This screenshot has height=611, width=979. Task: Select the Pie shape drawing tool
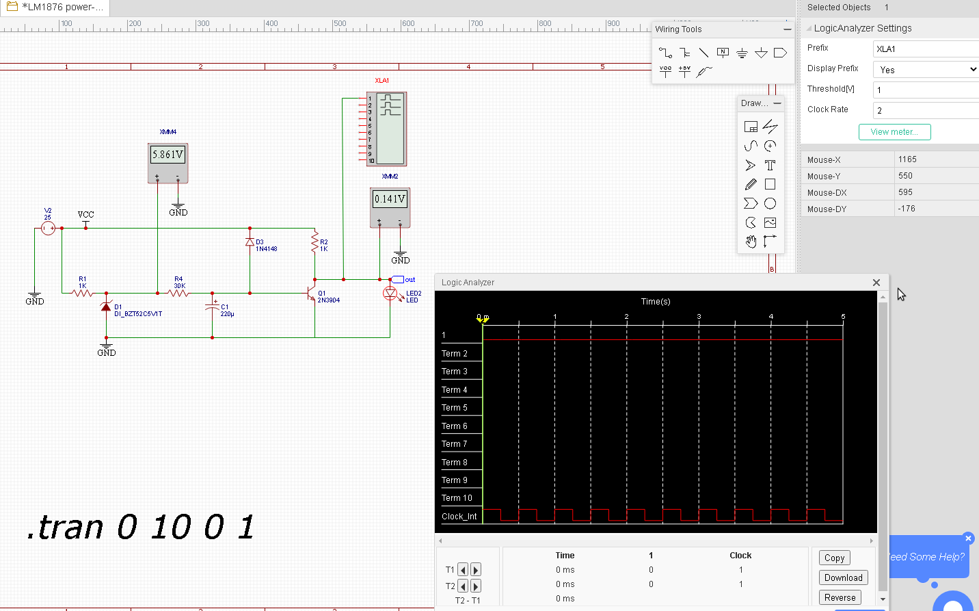tap(751, 222)
